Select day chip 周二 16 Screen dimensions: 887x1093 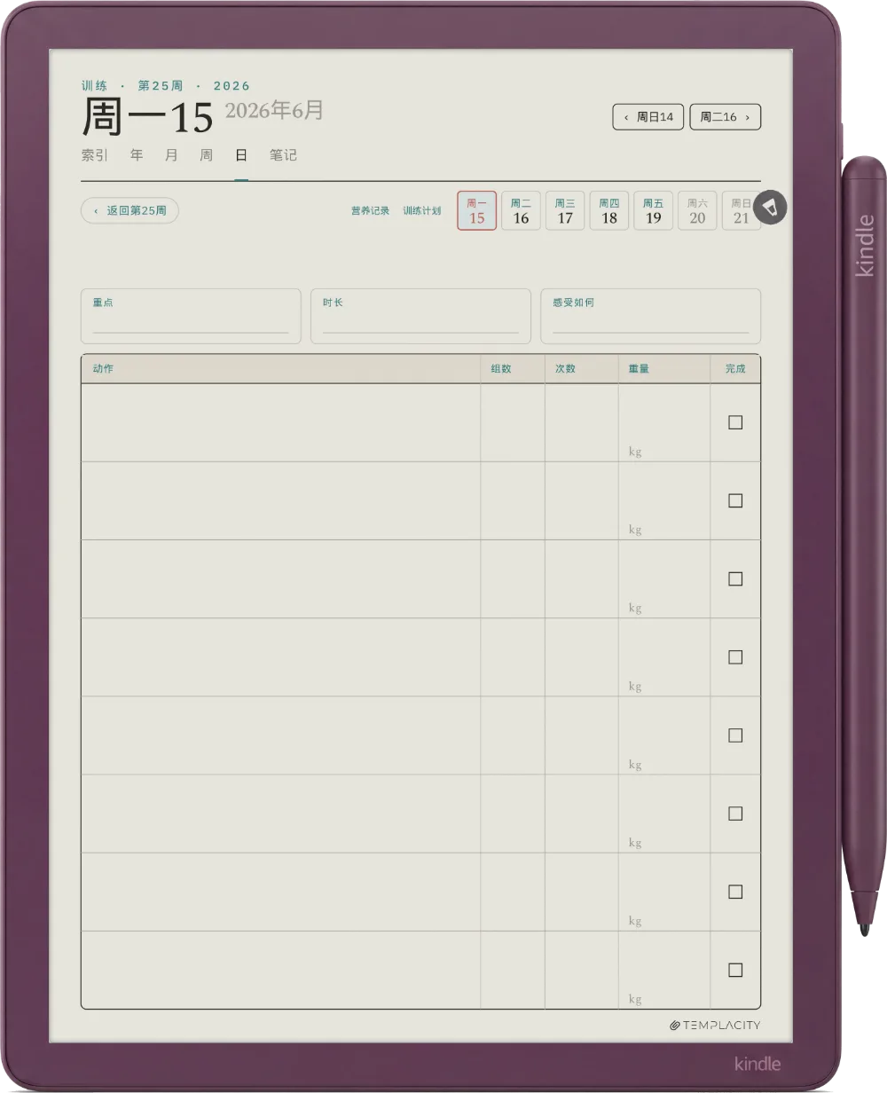tap(521, 211)
